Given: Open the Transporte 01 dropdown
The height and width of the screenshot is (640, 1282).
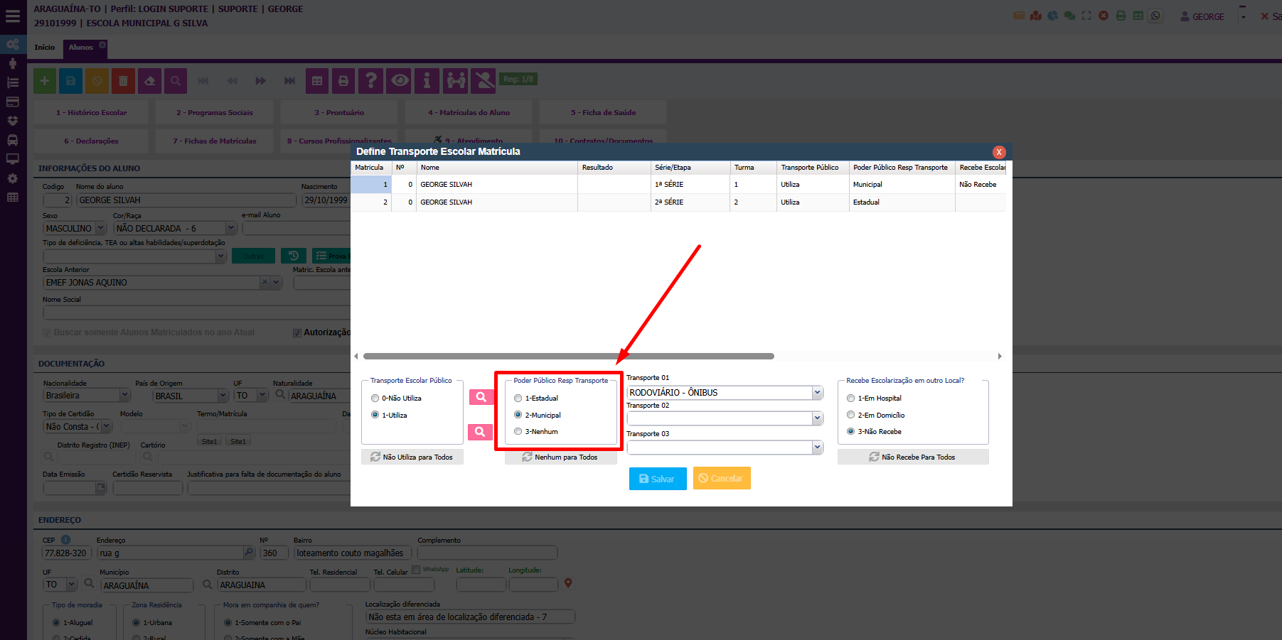Looking at the screenshot, I should (x=817, y=393).
